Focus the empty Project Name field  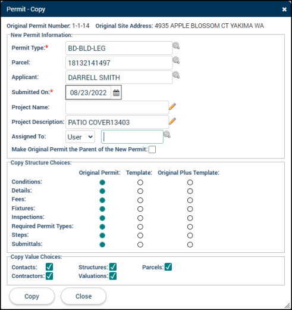tap(117, 107)
